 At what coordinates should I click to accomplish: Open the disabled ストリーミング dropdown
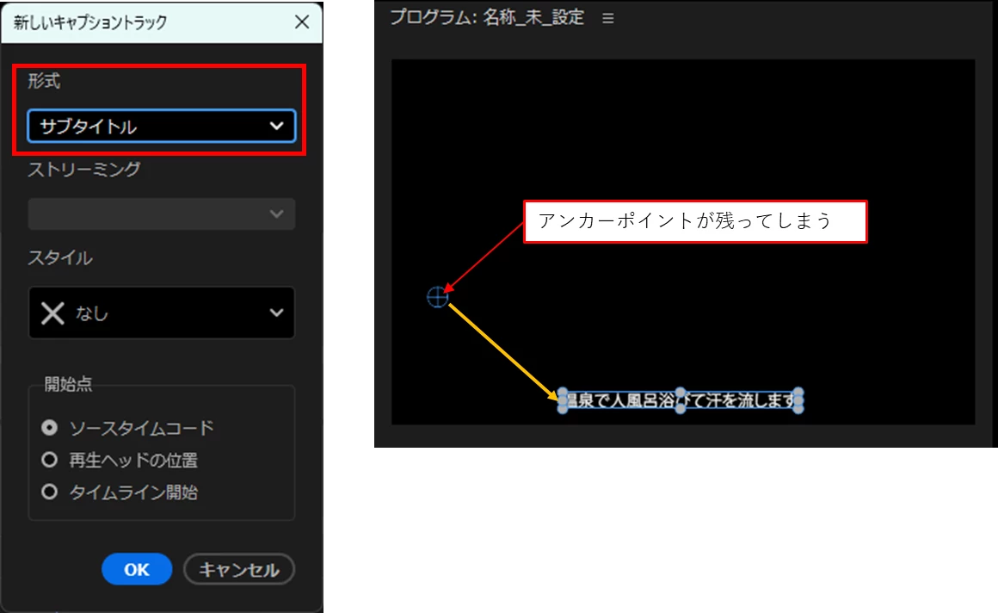(x=162, y=214)
